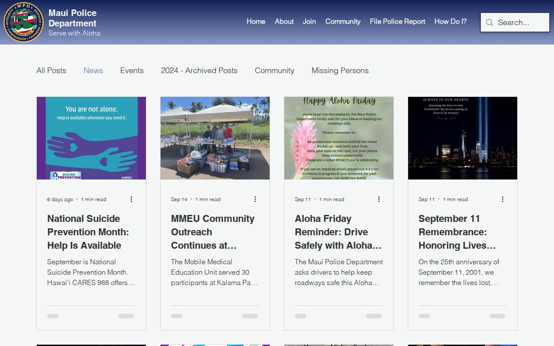Go to File Police Report page
The width and height of the screenshot is (554, 346).
click(397, 21)
